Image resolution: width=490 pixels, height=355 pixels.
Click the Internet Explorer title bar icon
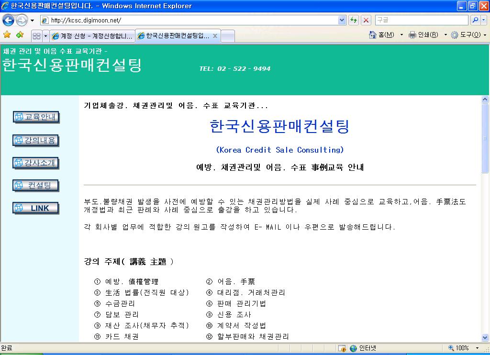[5, 6]
